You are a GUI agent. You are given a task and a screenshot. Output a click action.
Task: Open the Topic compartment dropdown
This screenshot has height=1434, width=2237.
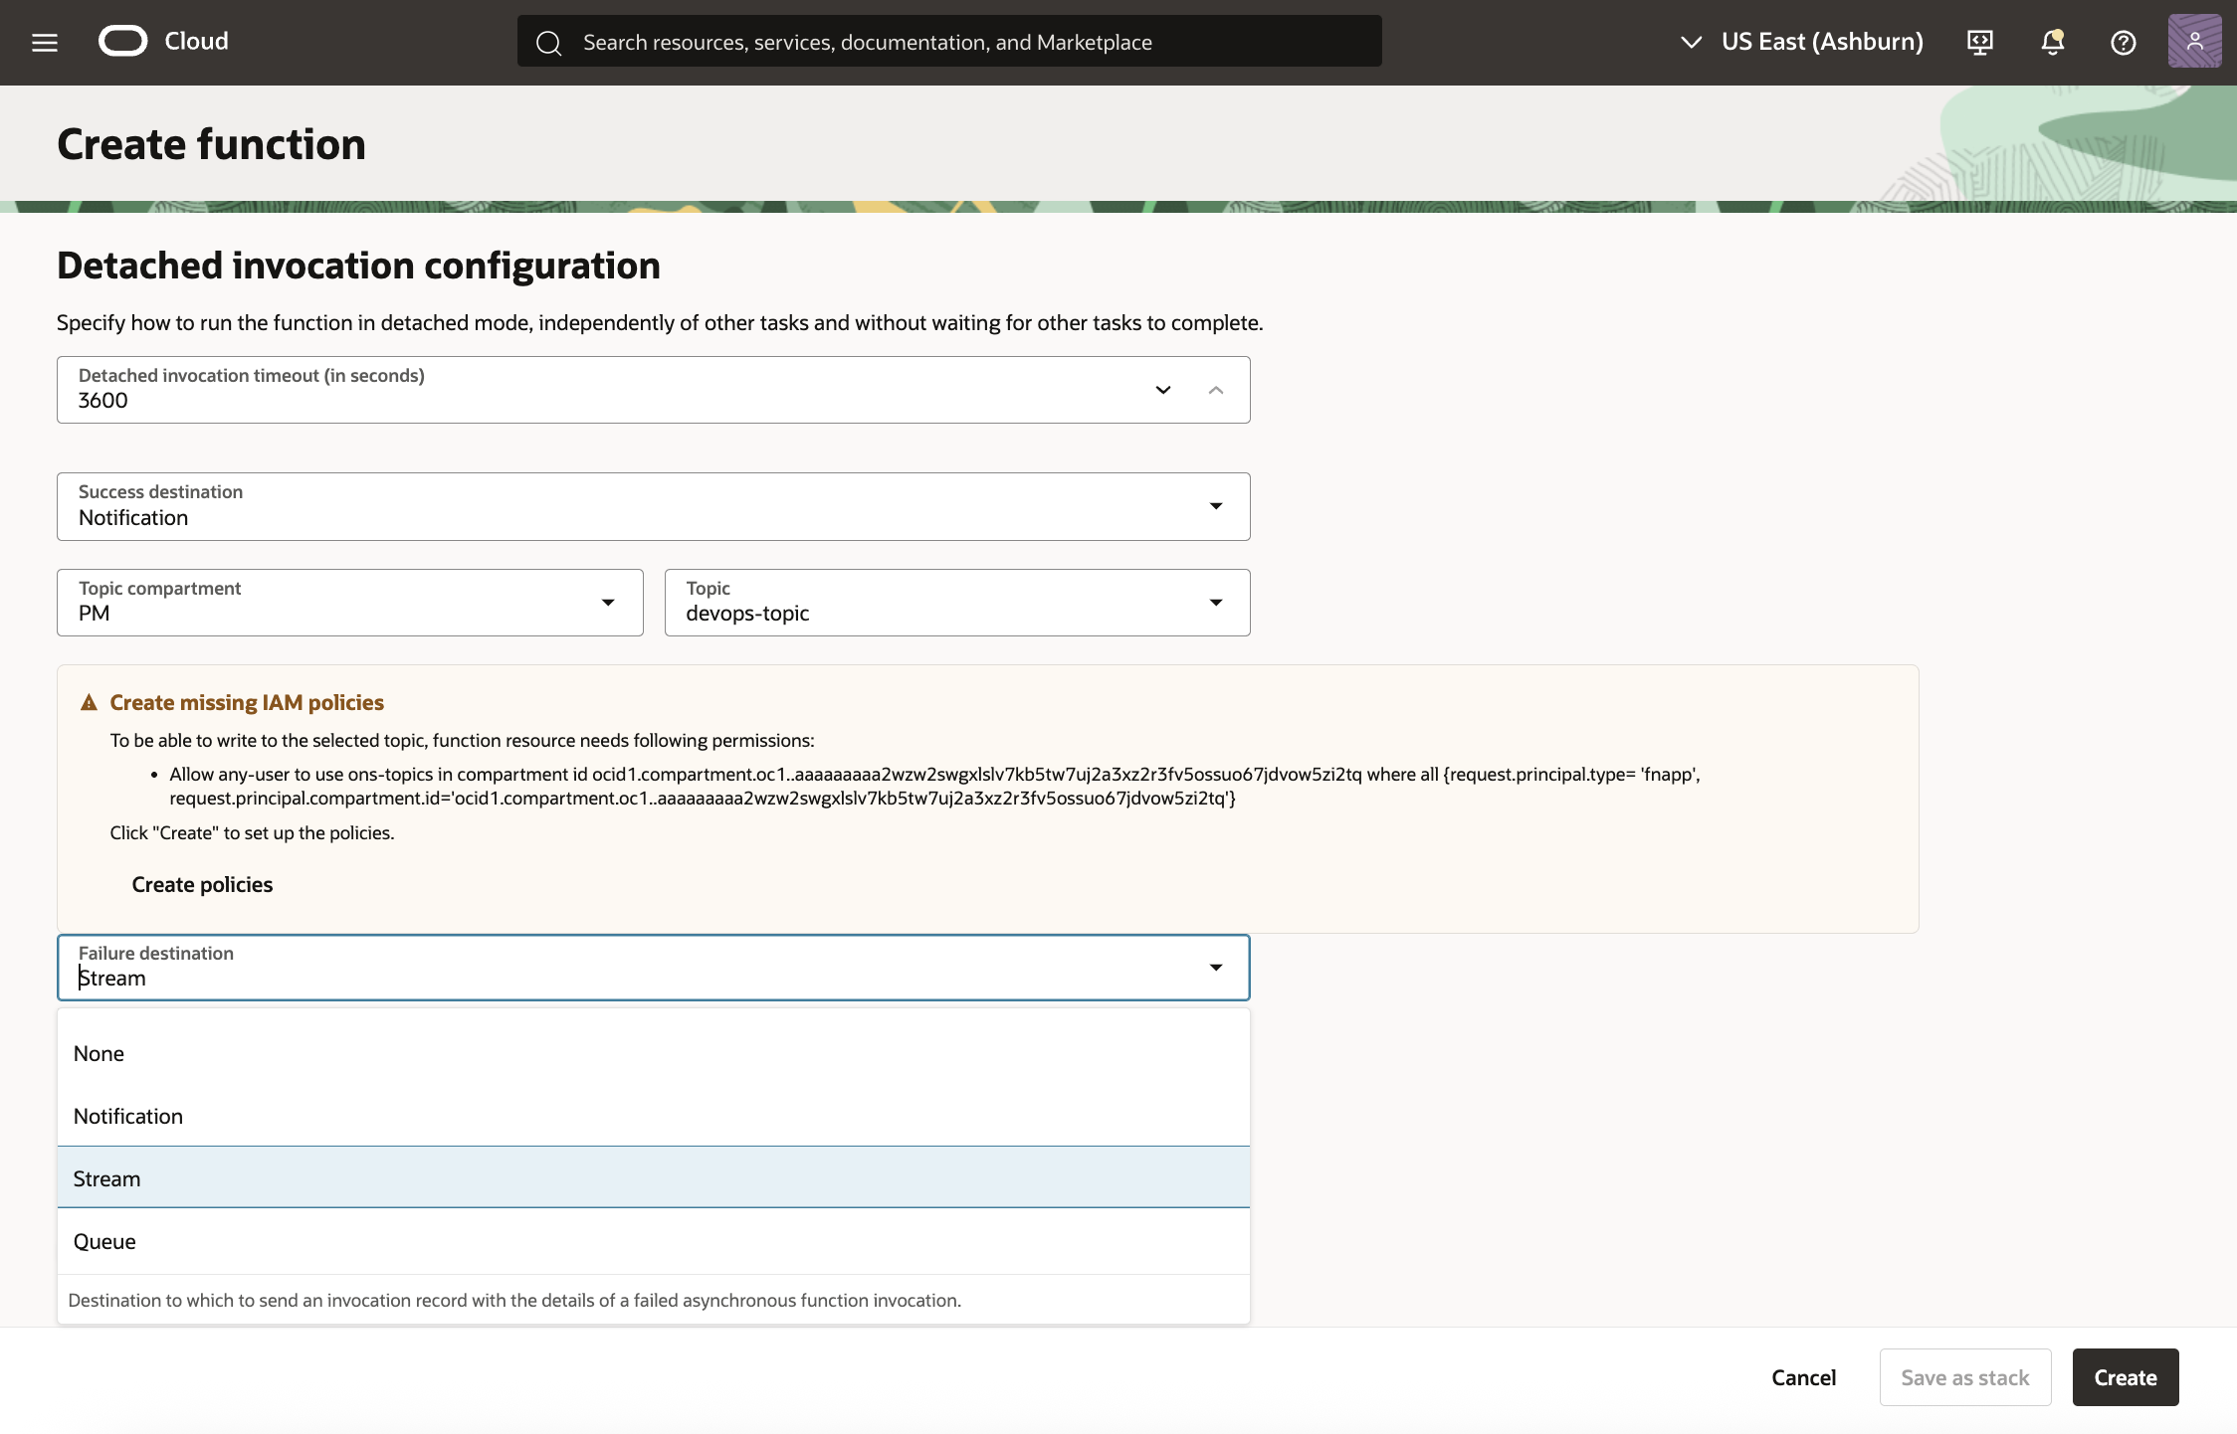(608, 603)
